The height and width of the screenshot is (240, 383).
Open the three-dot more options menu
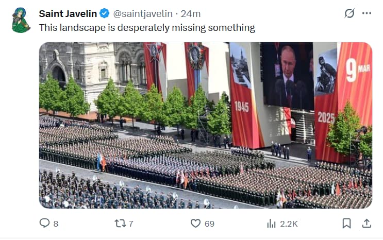point(367,13)
